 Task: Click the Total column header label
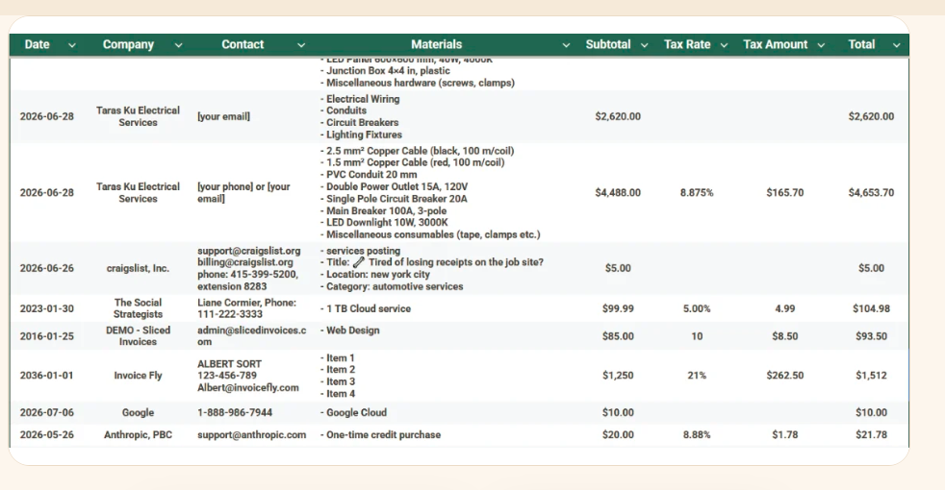(x=861, y=44)
